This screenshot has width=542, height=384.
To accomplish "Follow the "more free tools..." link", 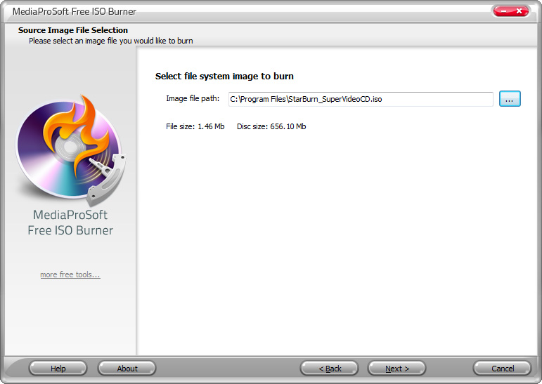I will (70, 274).
